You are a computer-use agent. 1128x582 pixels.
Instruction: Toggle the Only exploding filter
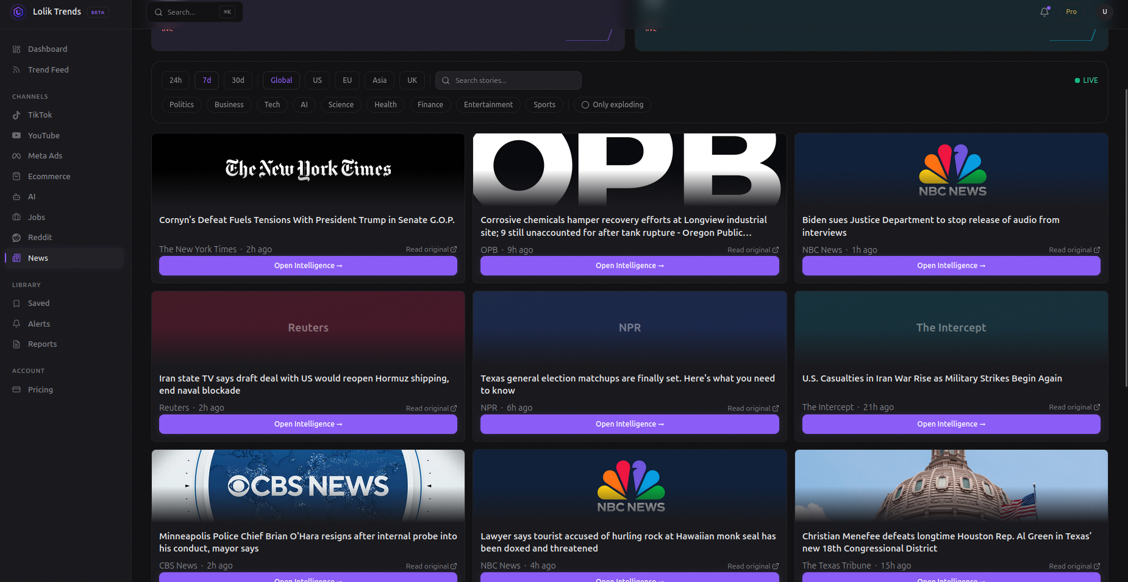click(x=613, y=105)
